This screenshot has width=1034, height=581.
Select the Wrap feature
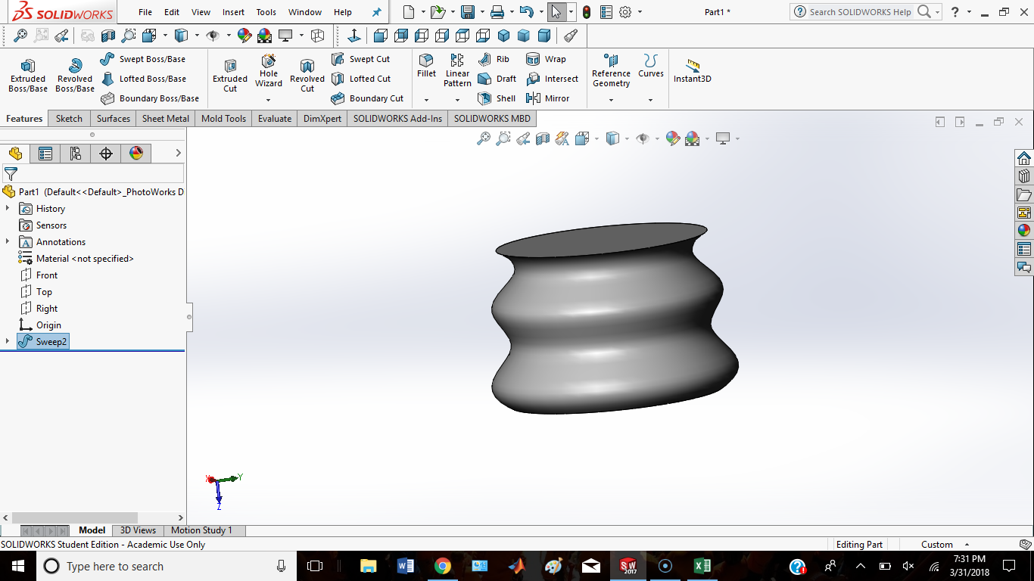[x=546, y=59]
